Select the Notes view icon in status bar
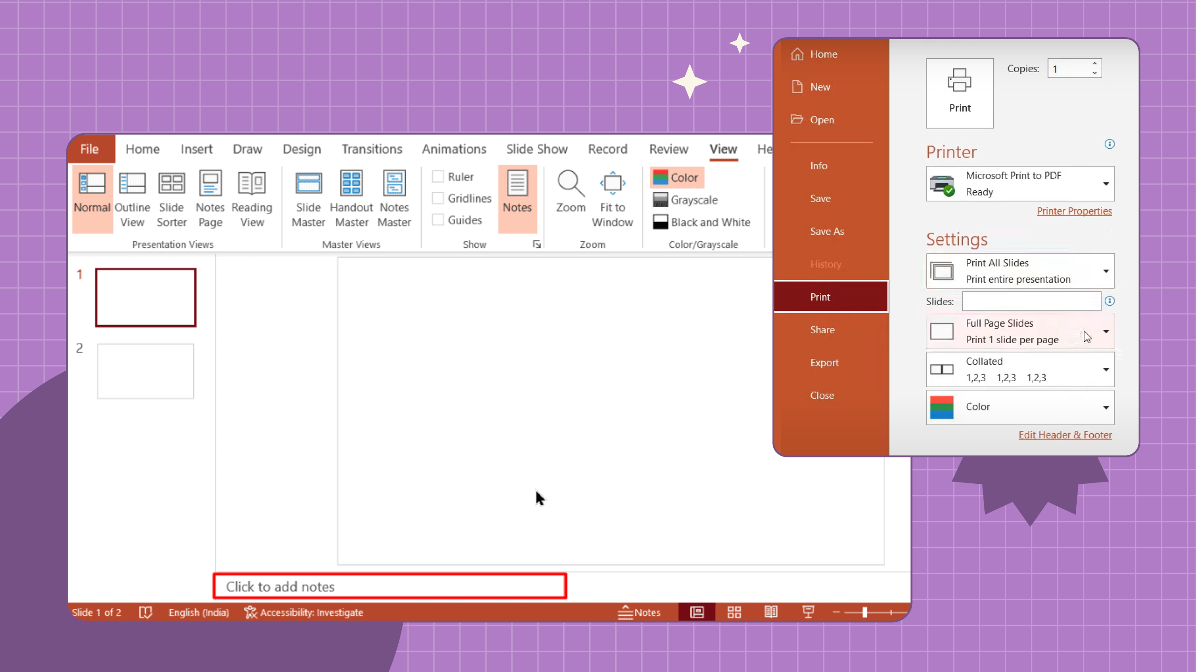 click(641, 612)
